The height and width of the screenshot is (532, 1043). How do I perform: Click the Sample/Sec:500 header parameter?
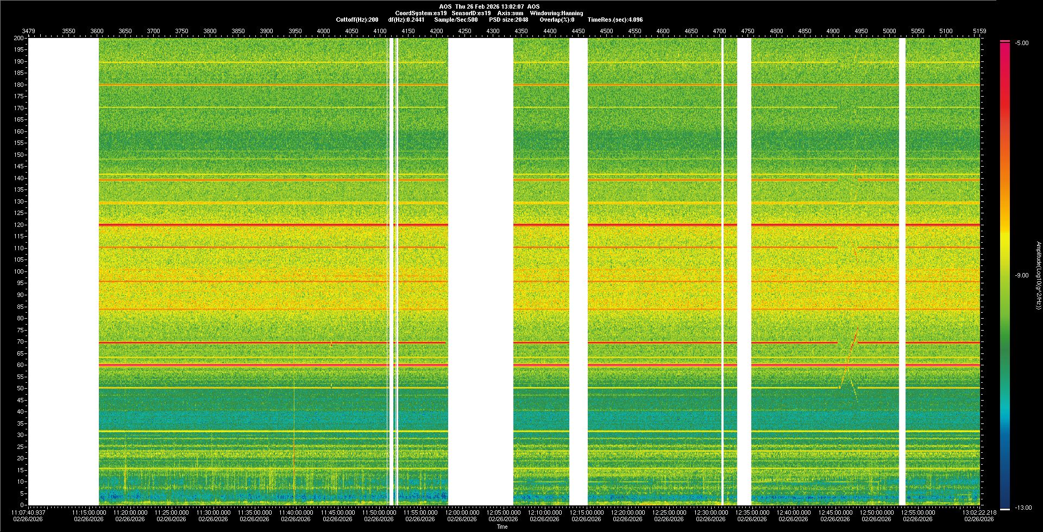[x=456, y=20]
